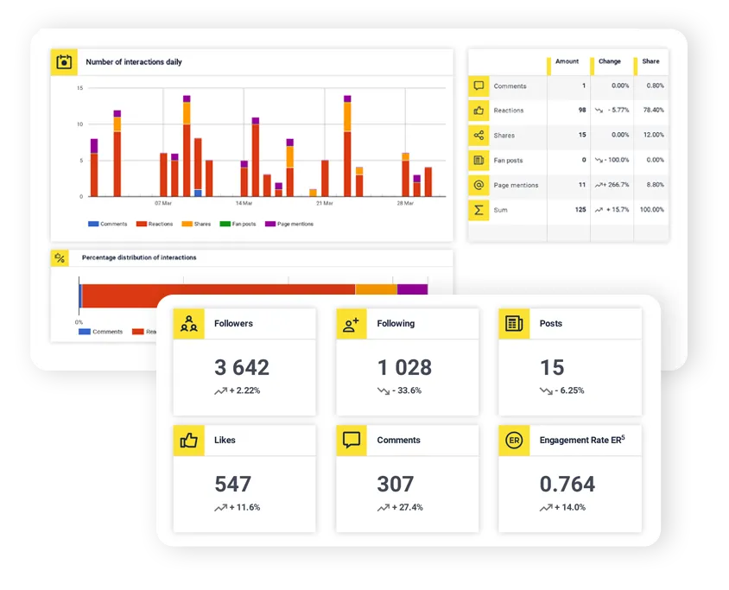The image size is (729, 590).
Task: Click the percent icon for distribution chart
Action: 60,257
